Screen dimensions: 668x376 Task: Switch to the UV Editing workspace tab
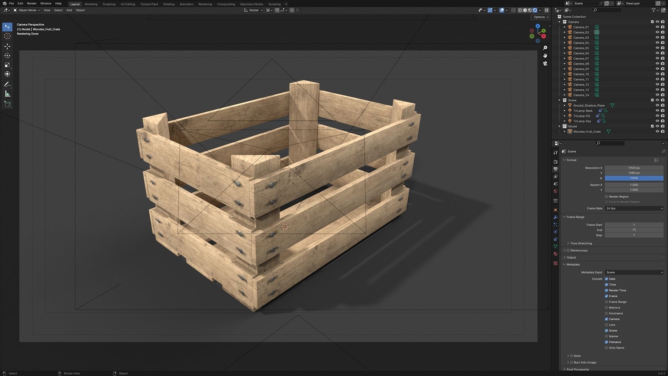tap(128, 4)
